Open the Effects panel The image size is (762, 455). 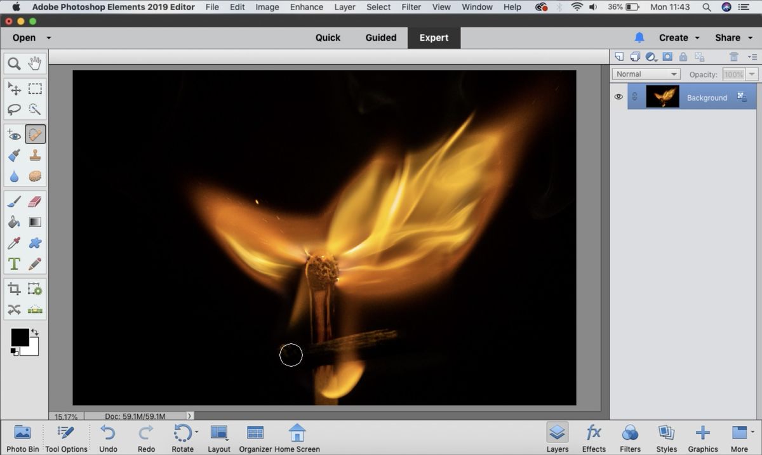point(594,438)
